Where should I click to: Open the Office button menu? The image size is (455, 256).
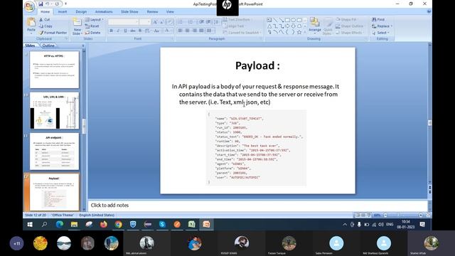[x=30, y=6]
